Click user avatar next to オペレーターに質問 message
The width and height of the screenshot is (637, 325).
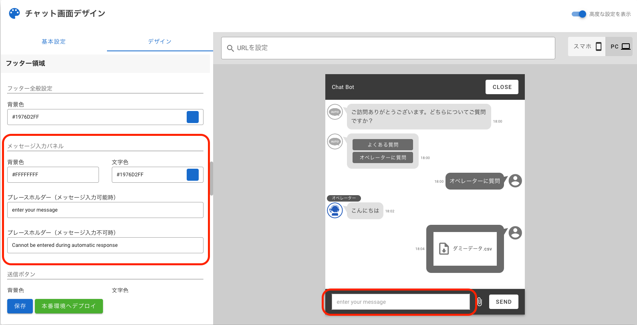tap(515, 181)
